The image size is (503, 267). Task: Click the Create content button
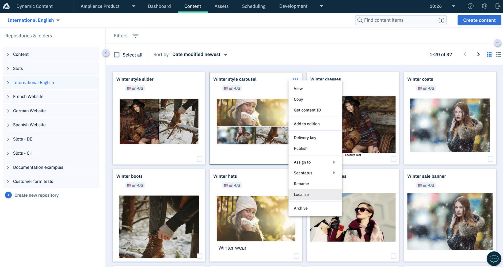[479, 20]
